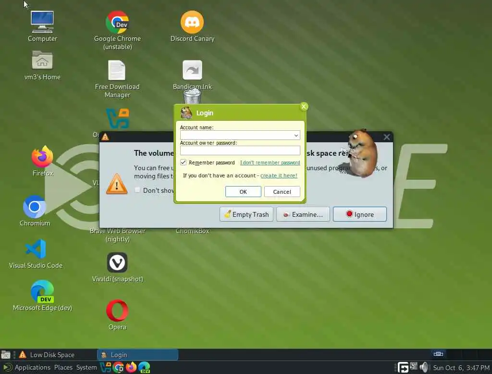The width and height of the screenshot is (492, 374).
Task: Click the Chrome Dev launcher in the bottom panel
Action: 118,367
